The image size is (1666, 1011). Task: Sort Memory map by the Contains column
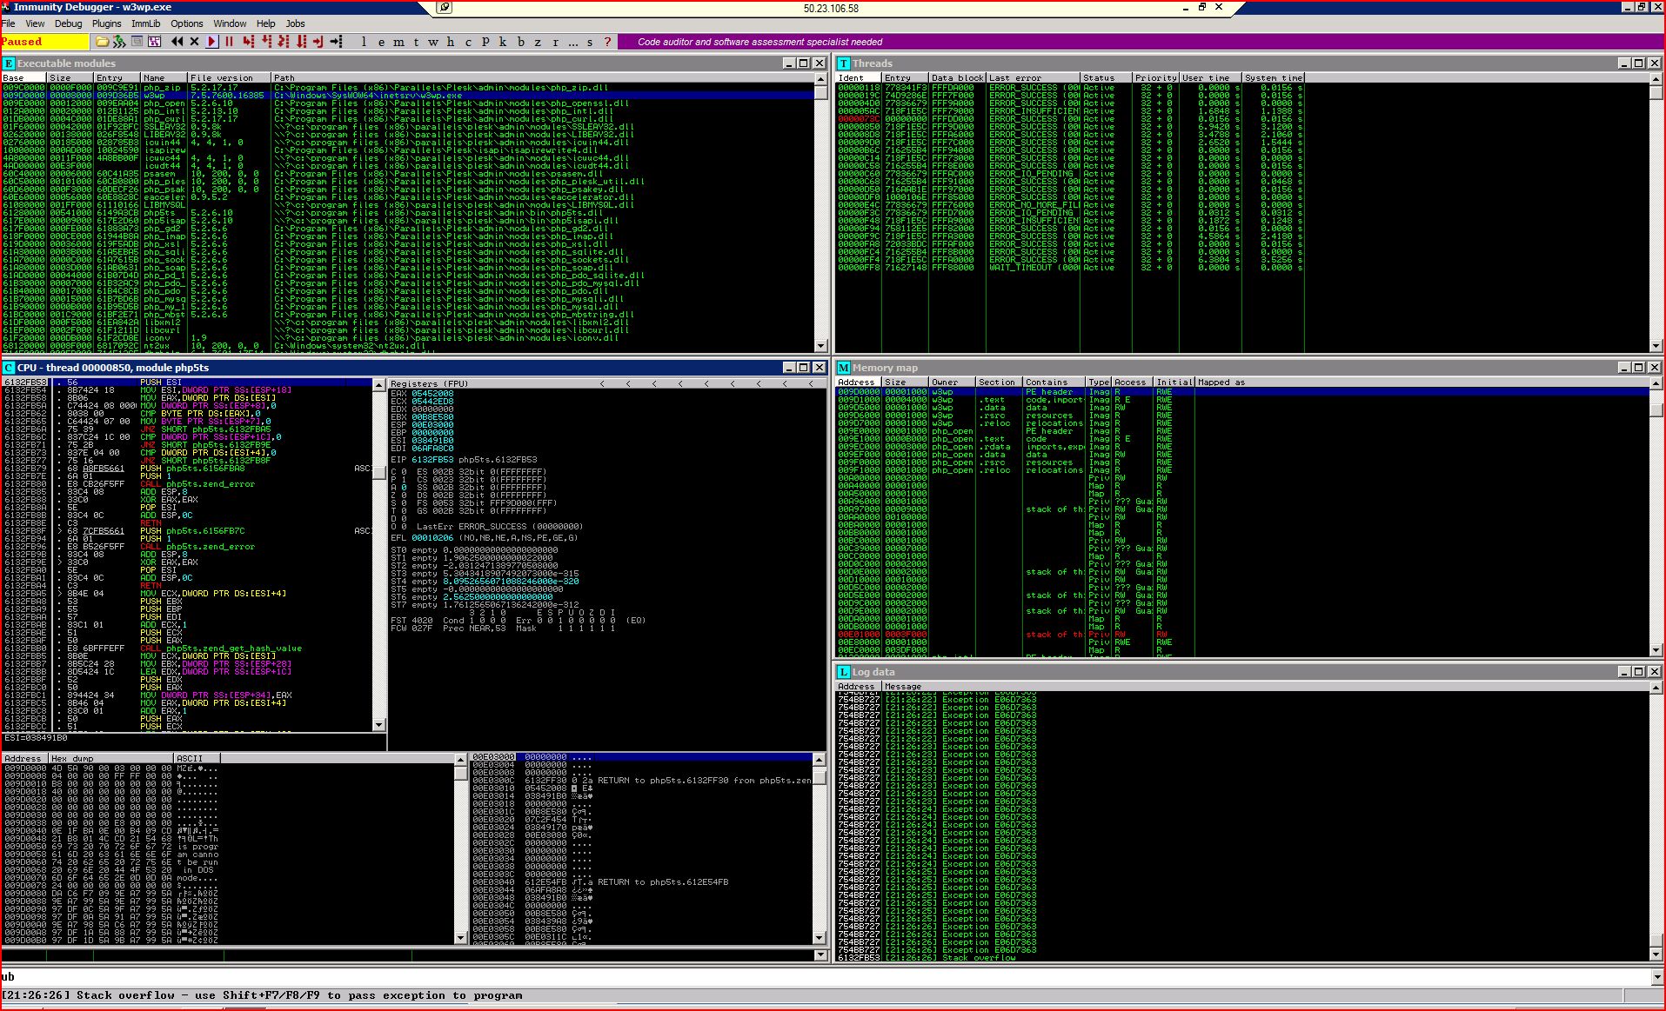[x=1054, y=382]
